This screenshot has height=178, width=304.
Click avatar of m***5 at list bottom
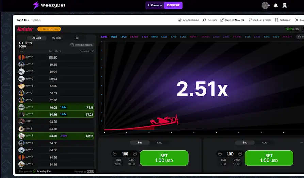[21, 164]
